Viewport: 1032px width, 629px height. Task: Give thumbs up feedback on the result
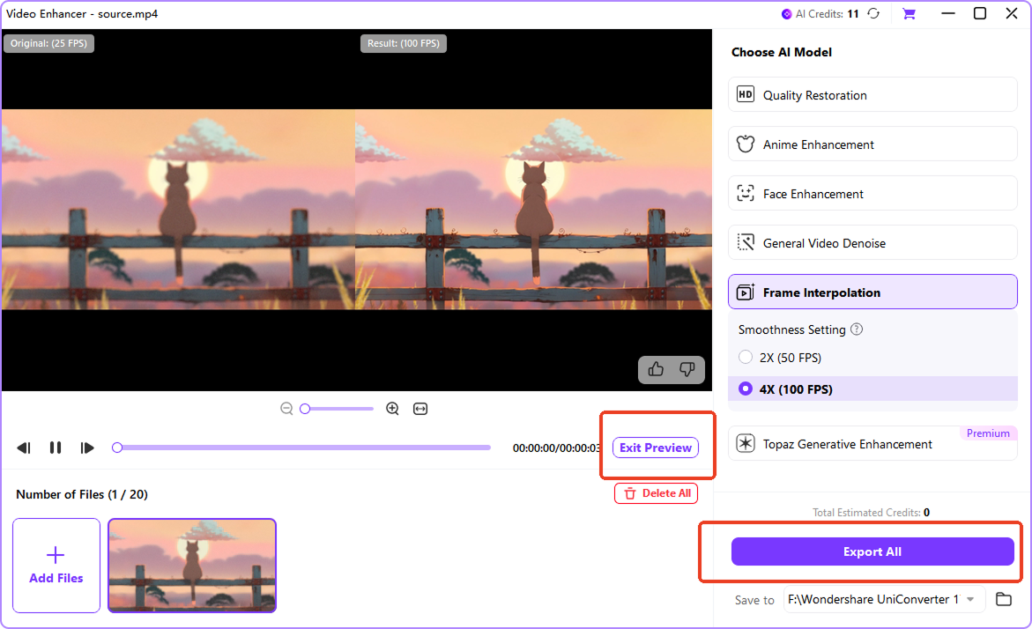655,369
